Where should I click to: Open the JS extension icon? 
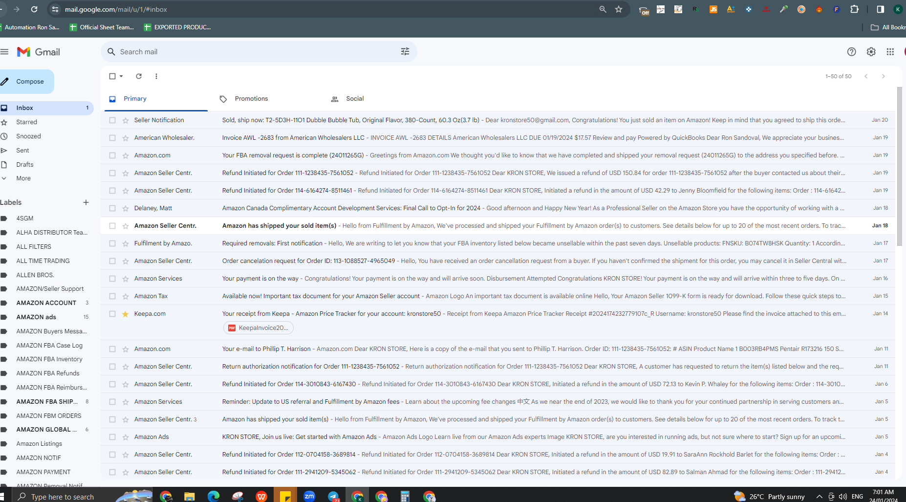(713, 9)
